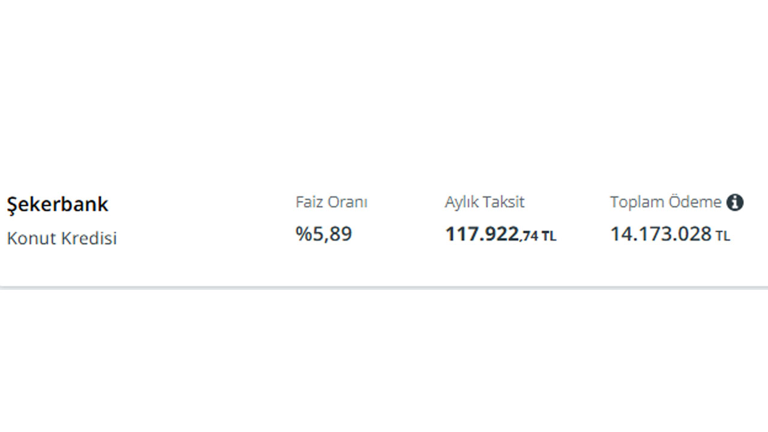This screenshot has width=768, height=432.
Task: Click the ,74 decimal part of installment
Action: (529, 236)
